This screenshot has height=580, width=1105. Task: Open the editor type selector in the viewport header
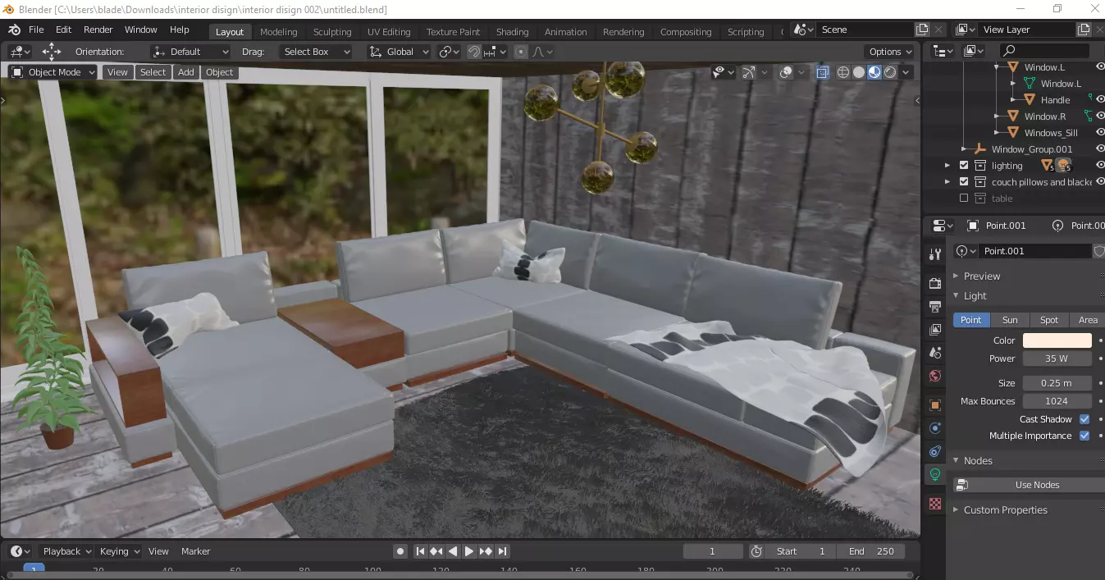pos(20,51)
